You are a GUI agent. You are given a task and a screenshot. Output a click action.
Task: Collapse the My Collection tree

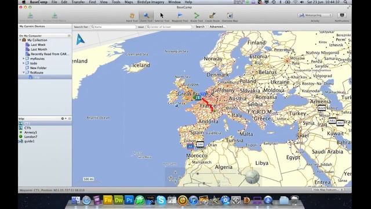[20, 40]
